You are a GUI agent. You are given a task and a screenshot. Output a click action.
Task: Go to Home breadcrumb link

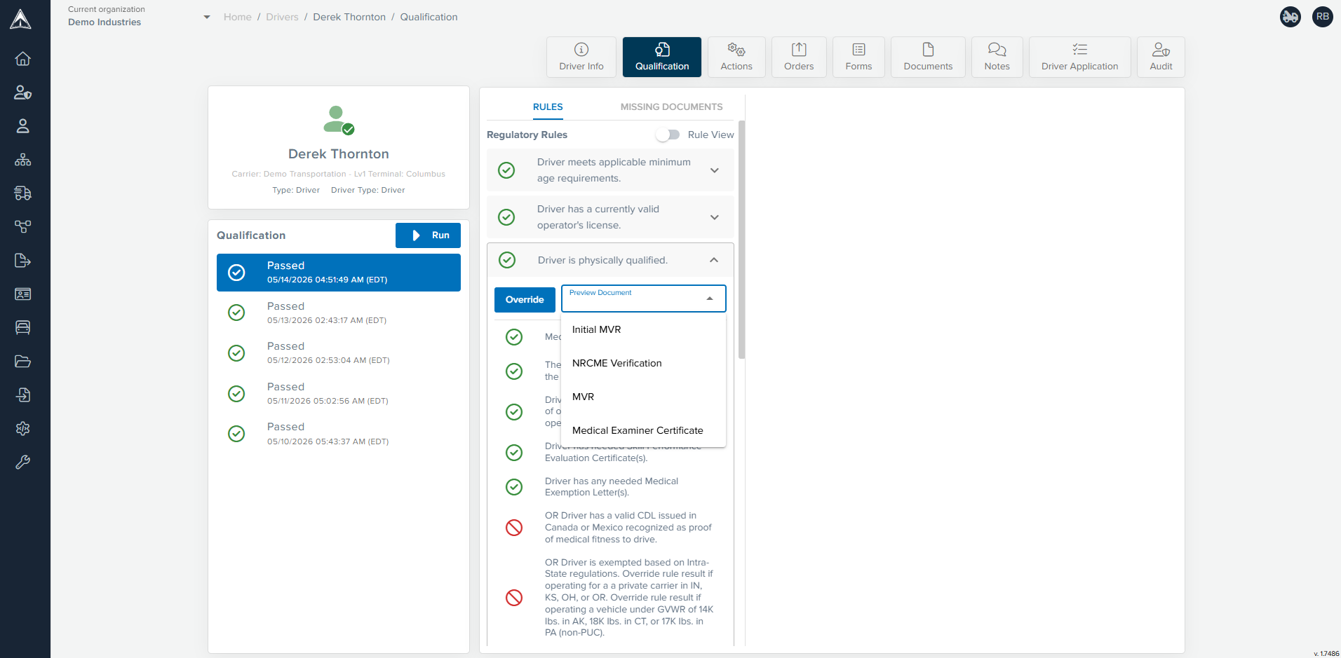[238, 17]
